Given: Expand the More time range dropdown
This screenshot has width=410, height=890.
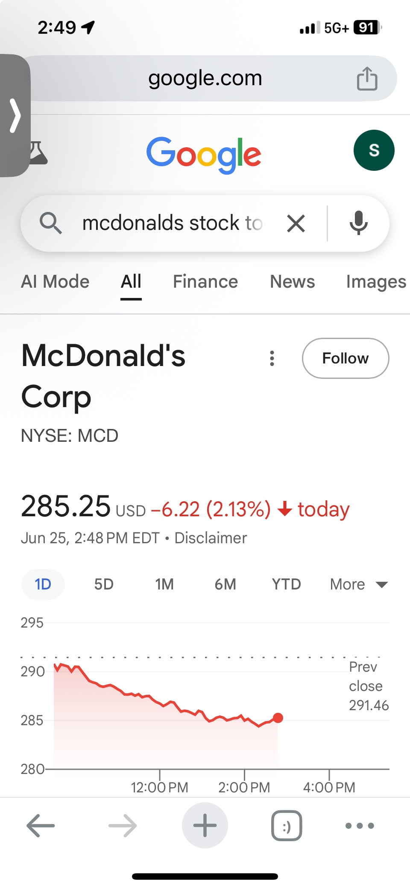Looking at the screenshot, I should click(359, 584).
